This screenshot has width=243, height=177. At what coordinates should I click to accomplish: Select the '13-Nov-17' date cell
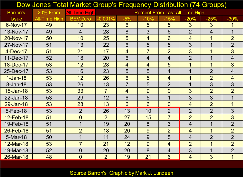click(16, 32)
